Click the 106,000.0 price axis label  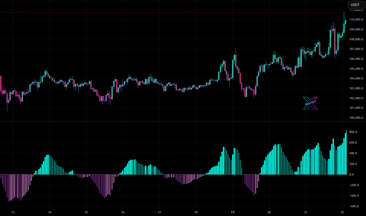(356, 59)
